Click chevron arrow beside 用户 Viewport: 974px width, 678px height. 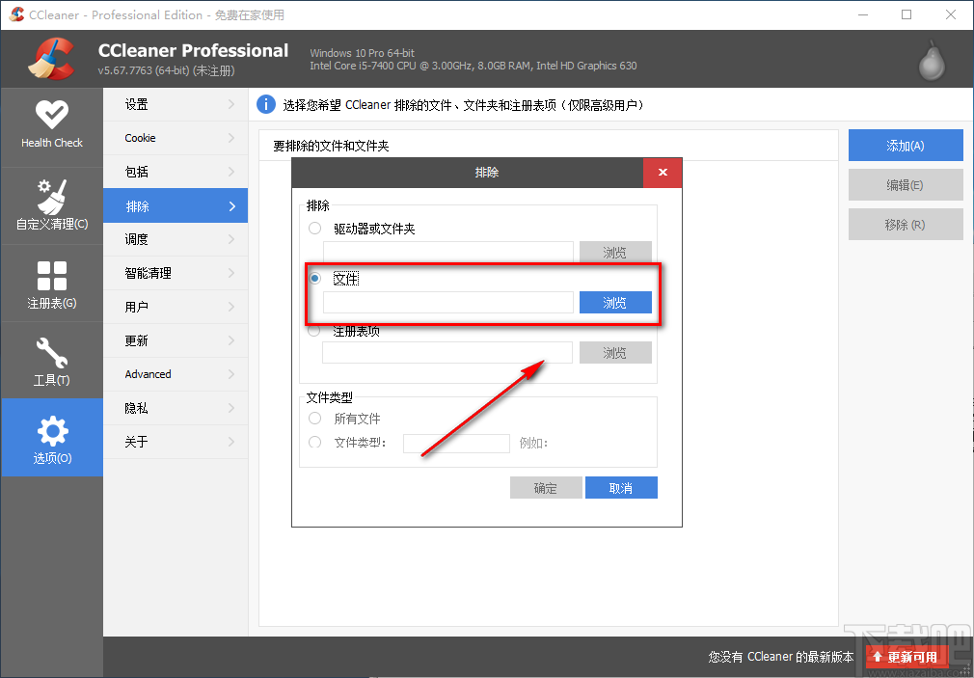click(x=231, y=307)
